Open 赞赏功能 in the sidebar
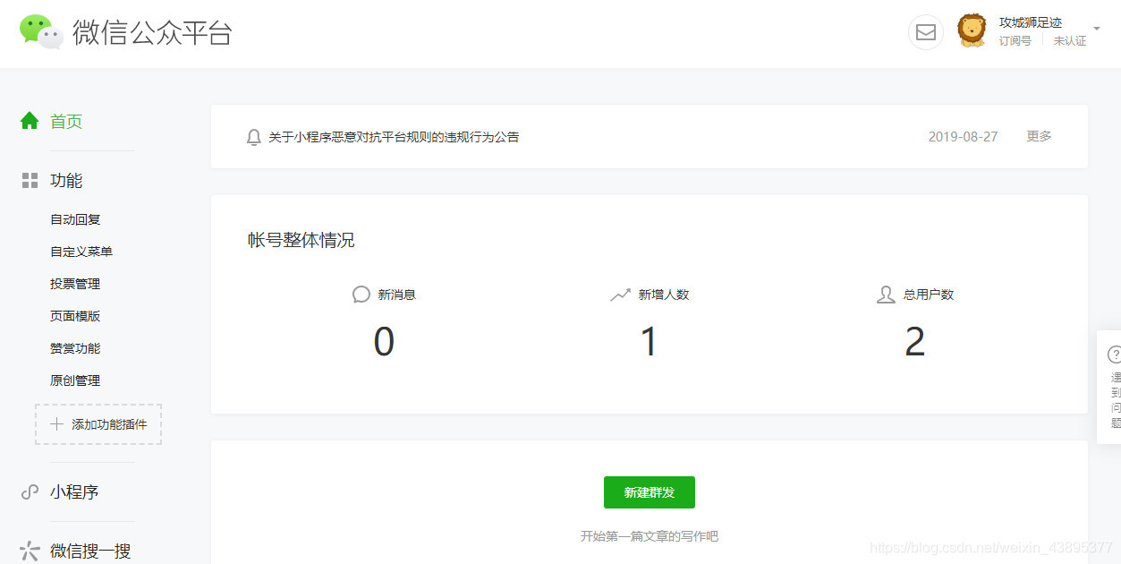Viewport: 1121px width, 564px height. (x=75, y=348)
